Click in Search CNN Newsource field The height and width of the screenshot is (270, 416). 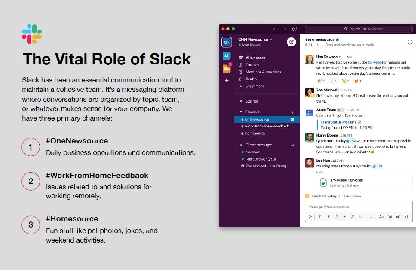tap(358, 29)
